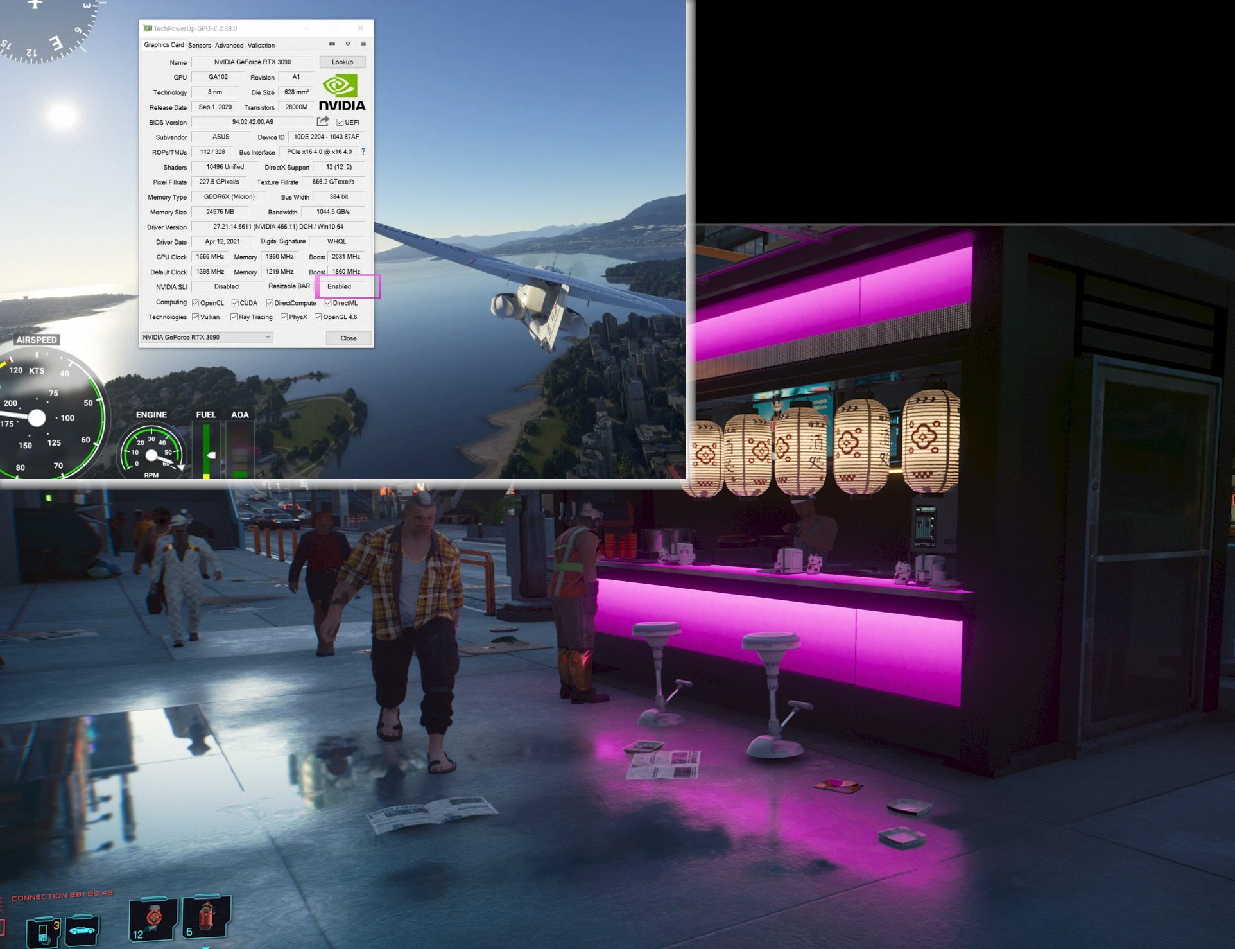Image resolution: width=1235 pixels, height=949 pixels.
Task: Click the Bus Interface question mark
Action: (363, 152)
